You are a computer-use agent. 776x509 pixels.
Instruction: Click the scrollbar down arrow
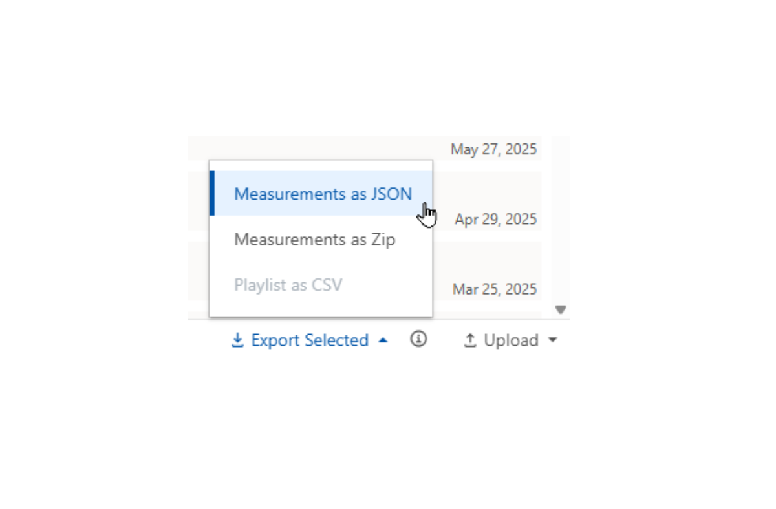pos(561,310)
